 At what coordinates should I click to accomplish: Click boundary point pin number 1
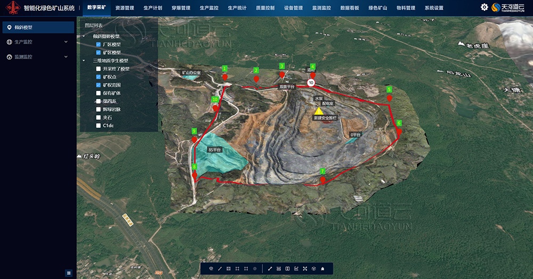tap(225, 77)
